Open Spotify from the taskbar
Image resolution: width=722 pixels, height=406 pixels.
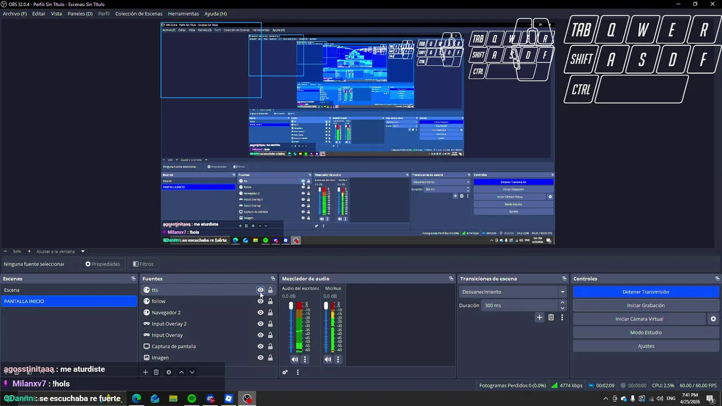pyautogui.click(x=192, y=399)
